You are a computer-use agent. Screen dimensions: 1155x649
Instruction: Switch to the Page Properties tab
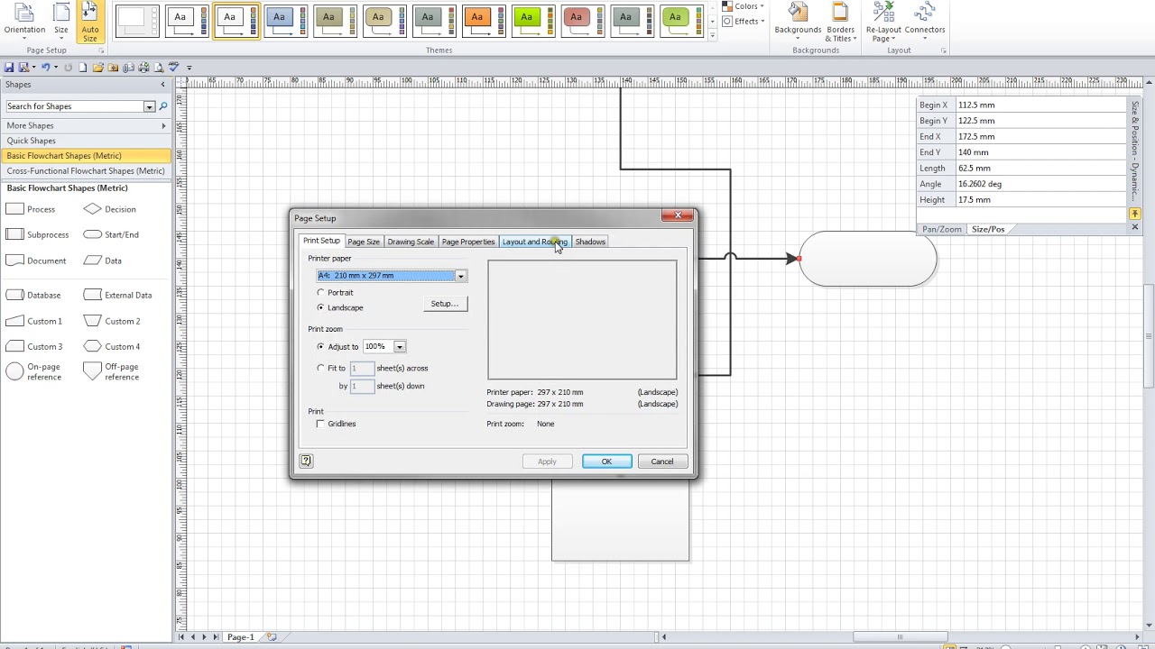[468, 242]
